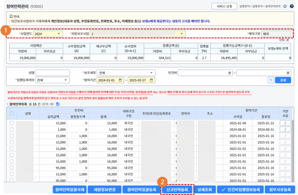The image size is (298, 195).
Task: Open the 보조세목 전체 dropdown
Action: (x=126, y=73)
